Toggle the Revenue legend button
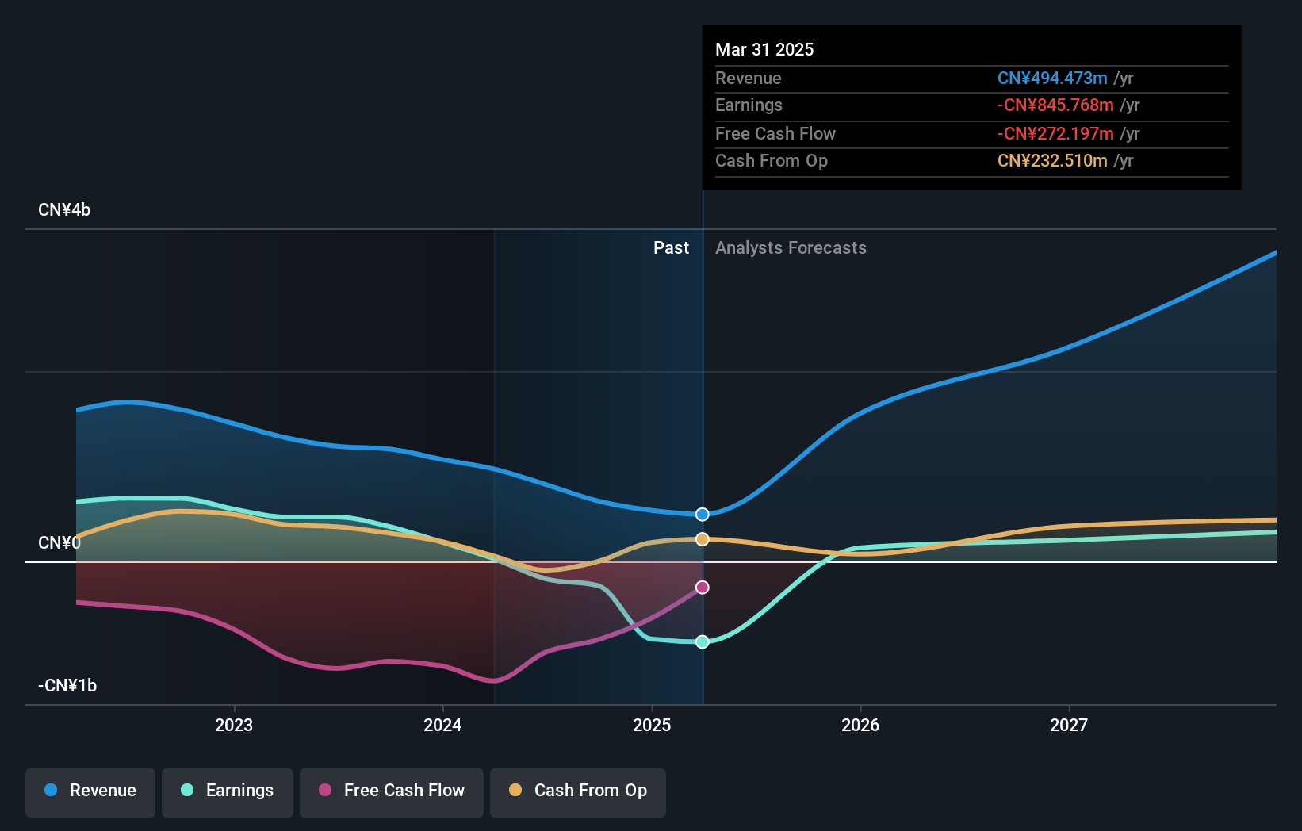Screen dimensions: 1302x831 (x=90, y=792)
